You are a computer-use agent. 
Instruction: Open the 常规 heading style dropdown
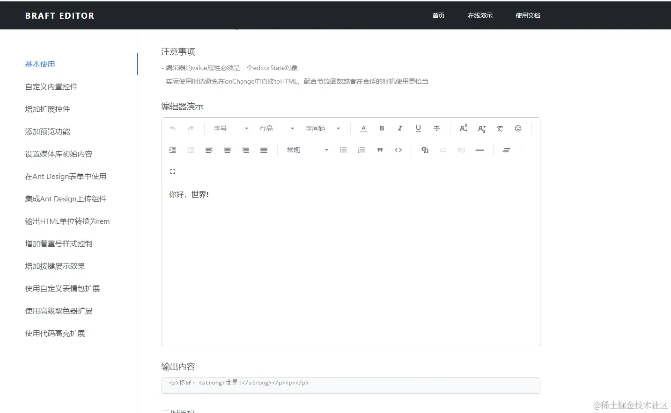[307, 150]
